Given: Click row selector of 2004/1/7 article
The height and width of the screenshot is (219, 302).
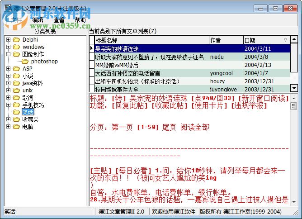Looking at the screenshot, I should tap(92, 73).
